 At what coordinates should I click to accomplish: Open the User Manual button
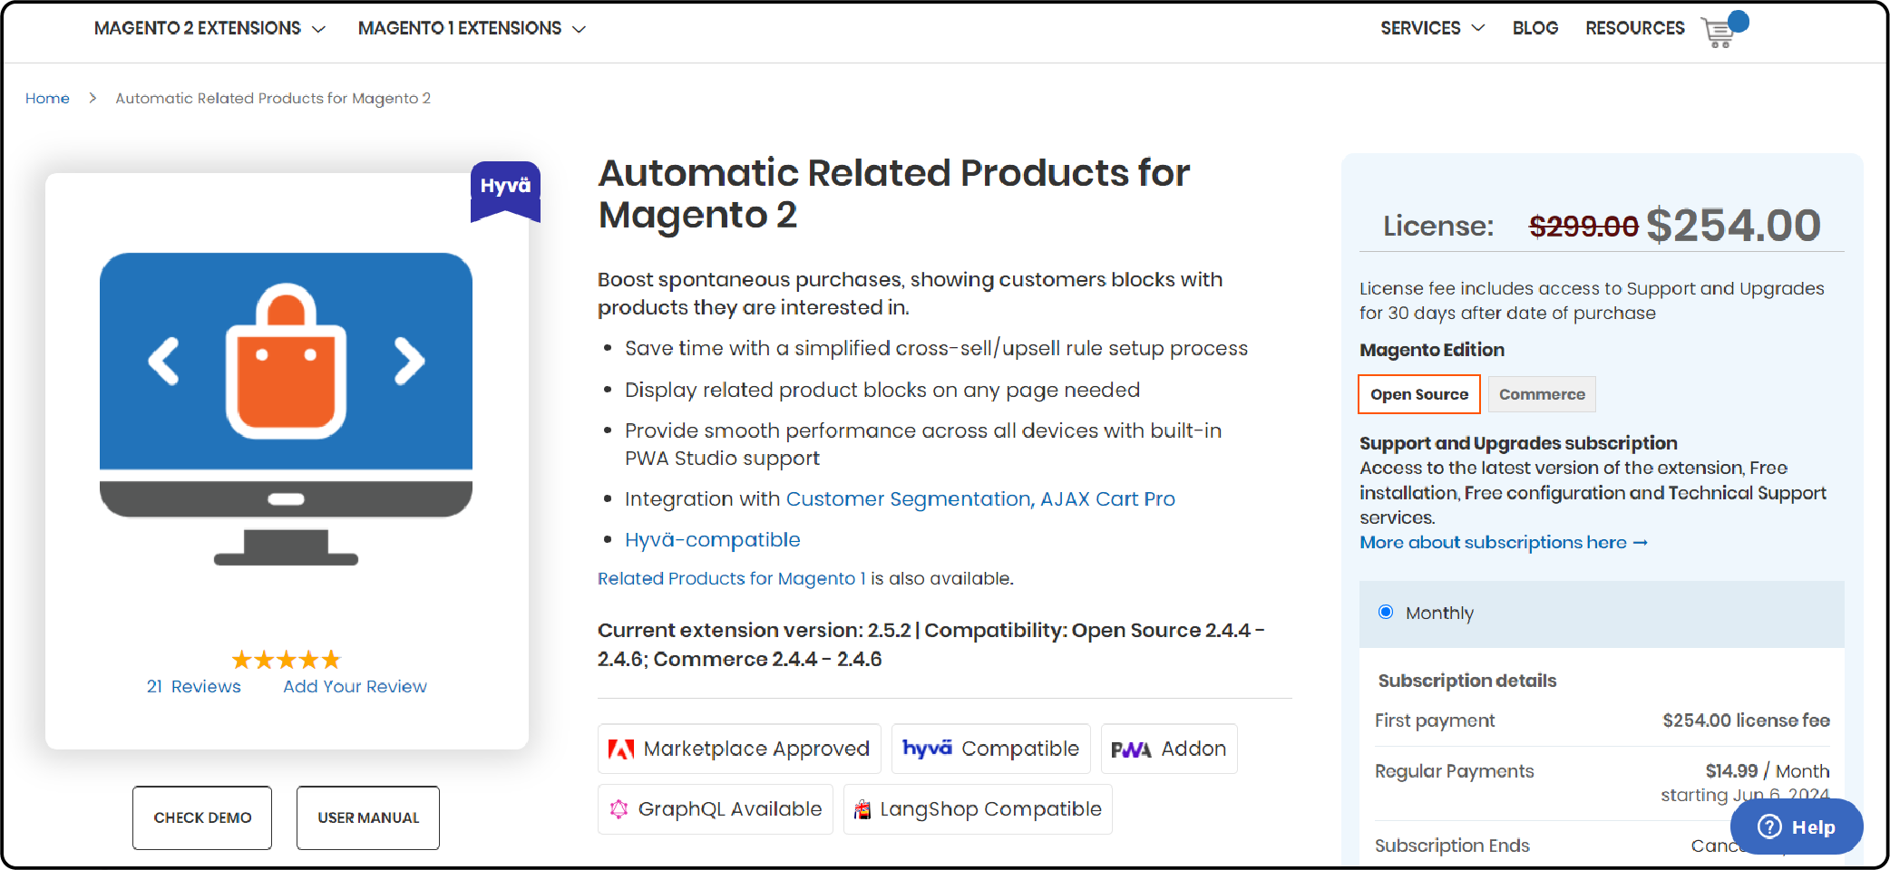click(x=368, y=817)
